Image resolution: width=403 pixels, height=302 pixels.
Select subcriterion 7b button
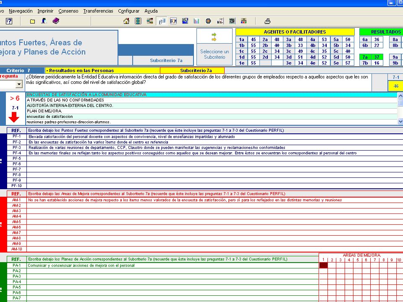[x=365, y=63]
